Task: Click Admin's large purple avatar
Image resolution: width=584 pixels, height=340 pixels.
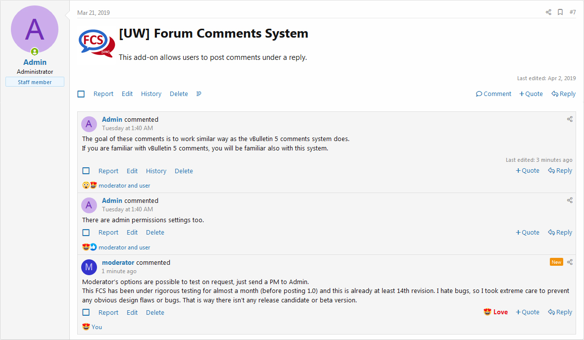Action: coord(35,29)
